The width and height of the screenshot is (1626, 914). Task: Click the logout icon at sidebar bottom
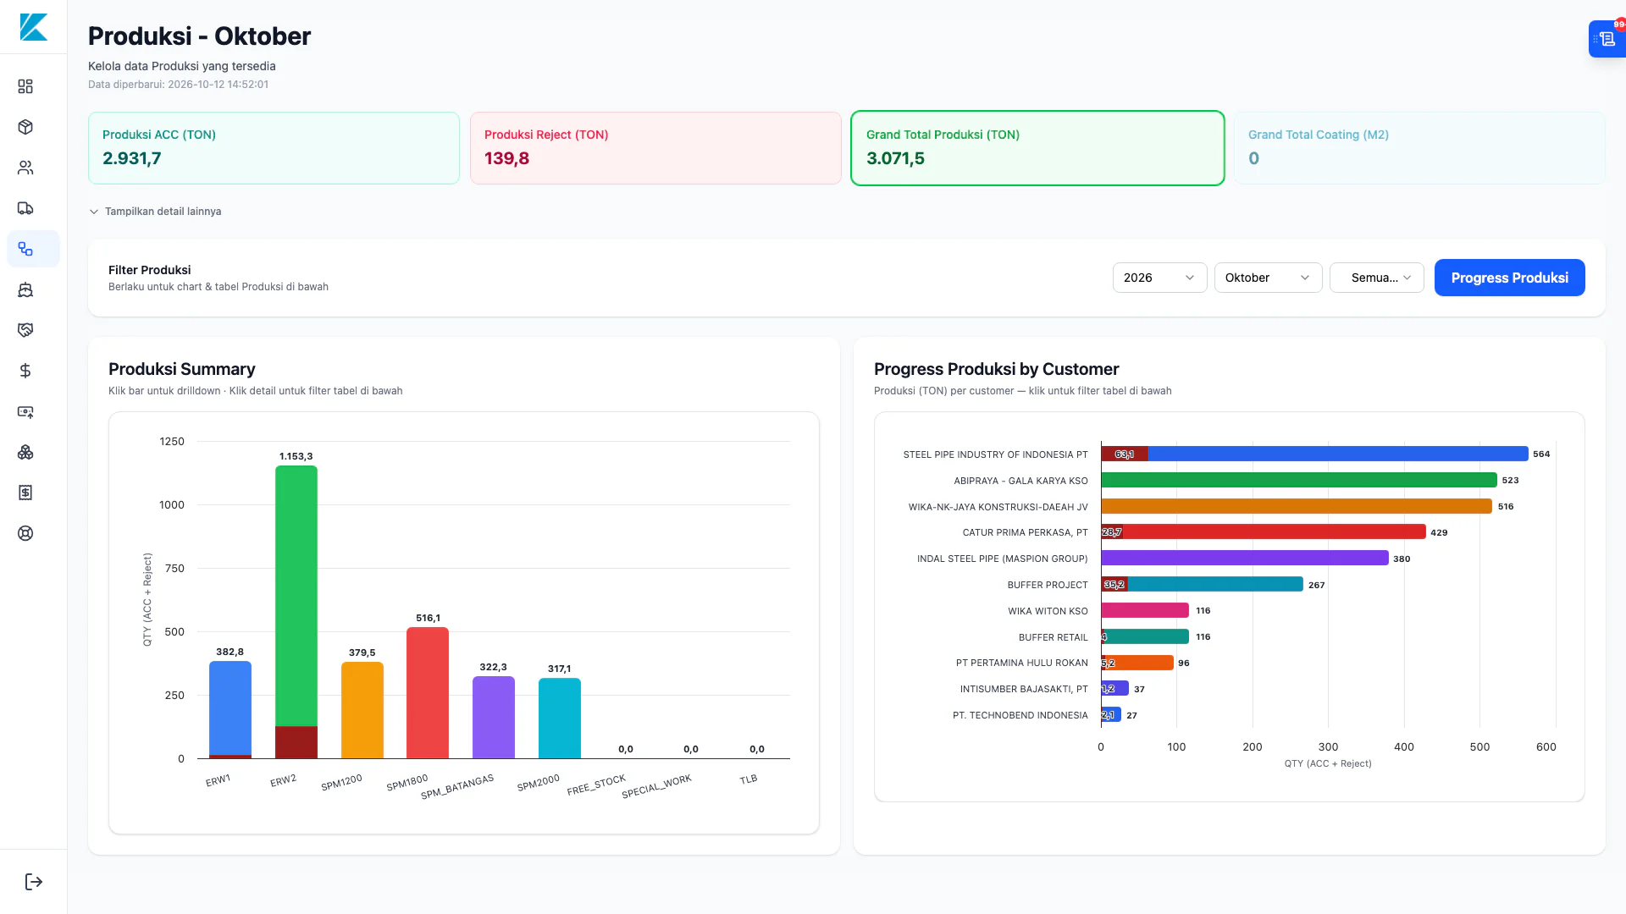click(x=34, y=882)
